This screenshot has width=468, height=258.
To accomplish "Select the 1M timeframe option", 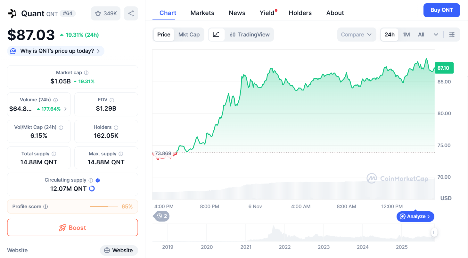I will (x=406, y=35).
